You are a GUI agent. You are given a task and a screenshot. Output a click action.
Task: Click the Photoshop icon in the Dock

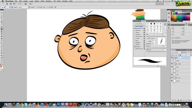(58, 105)
